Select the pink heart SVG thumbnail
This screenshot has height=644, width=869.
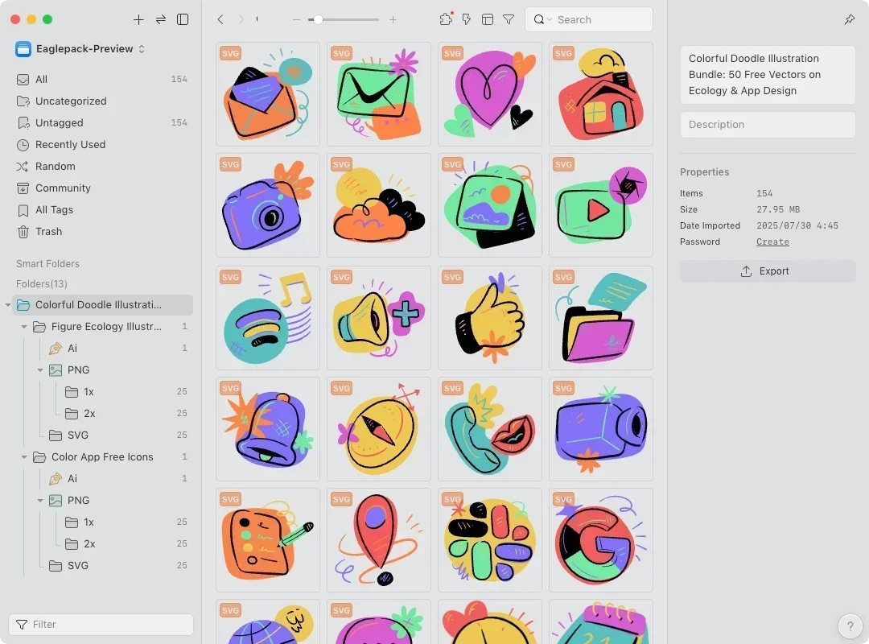490,94
